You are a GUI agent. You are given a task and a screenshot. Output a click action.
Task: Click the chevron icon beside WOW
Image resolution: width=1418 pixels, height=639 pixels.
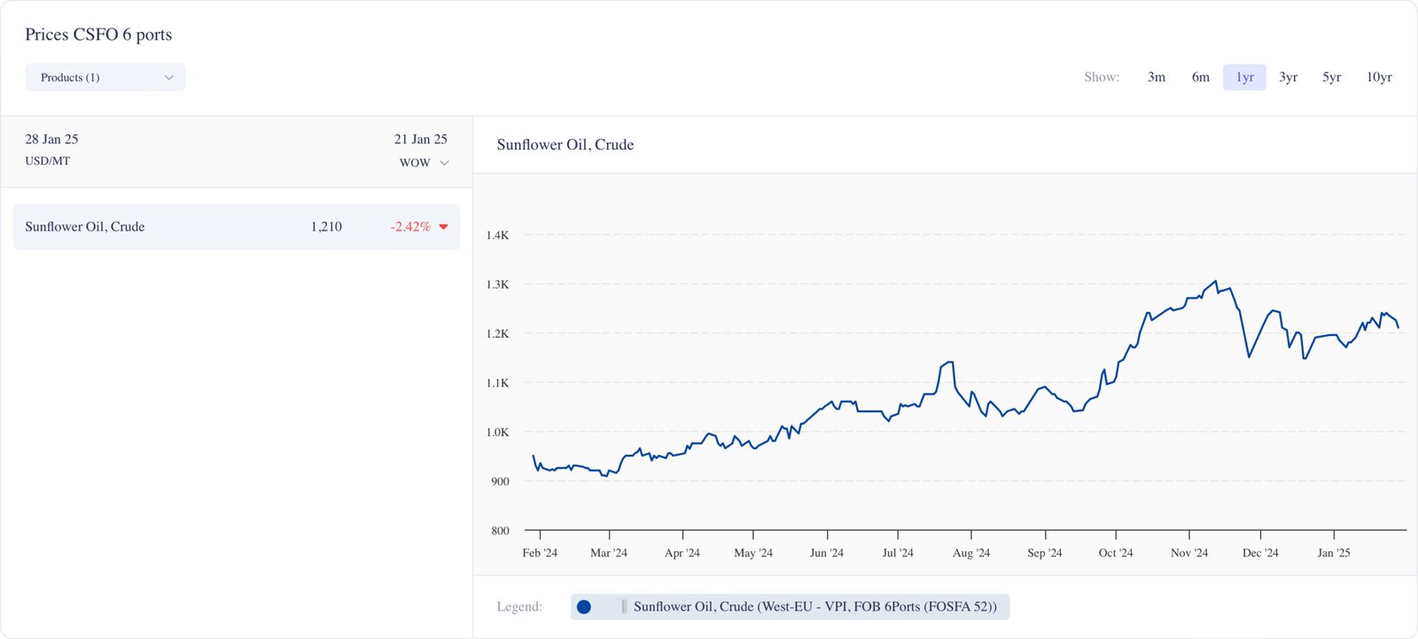(445, 163)
